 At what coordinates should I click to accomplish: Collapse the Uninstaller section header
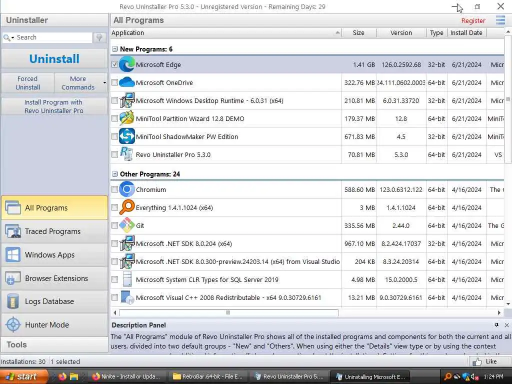point(54,20)
